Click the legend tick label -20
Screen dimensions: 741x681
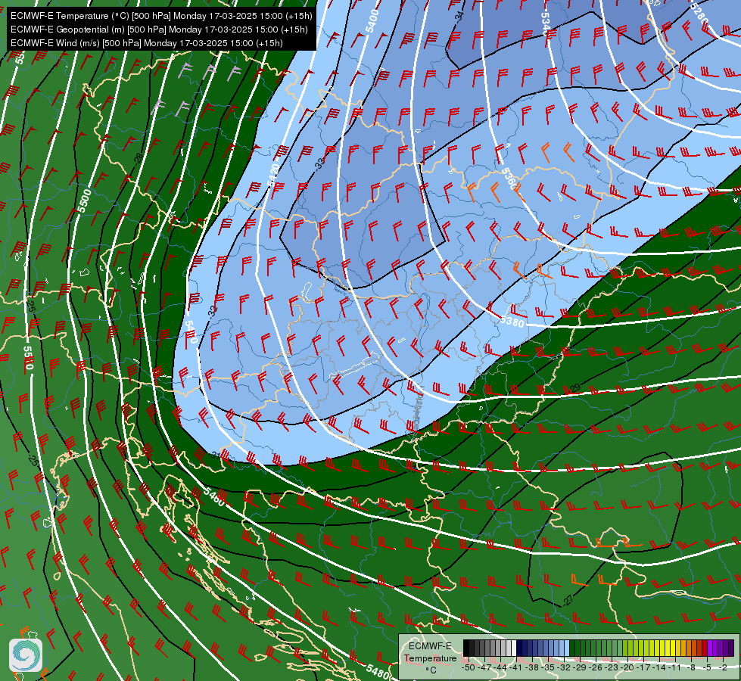click(x=627, y=667)
